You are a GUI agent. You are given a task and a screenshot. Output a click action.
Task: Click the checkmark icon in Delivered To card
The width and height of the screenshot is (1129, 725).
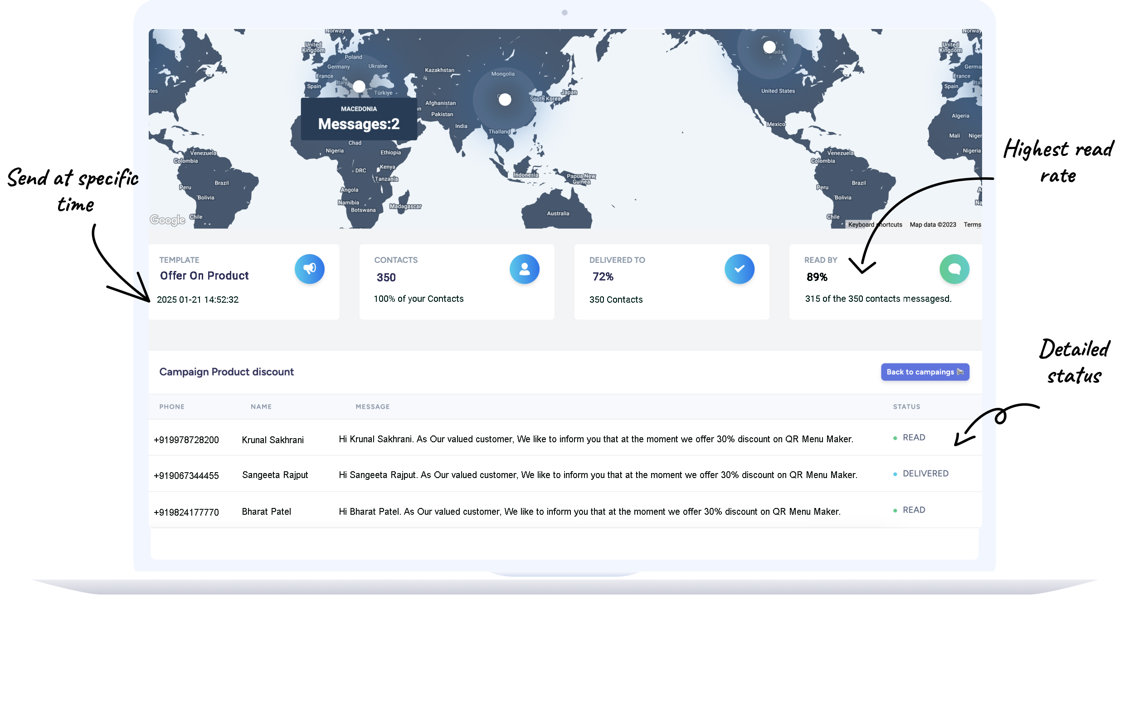coord(739,269)
